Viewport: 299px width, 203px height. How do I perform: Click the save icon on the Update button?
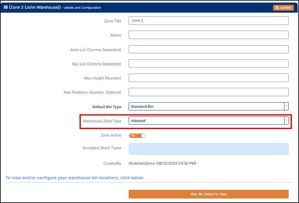pos(277,8)
